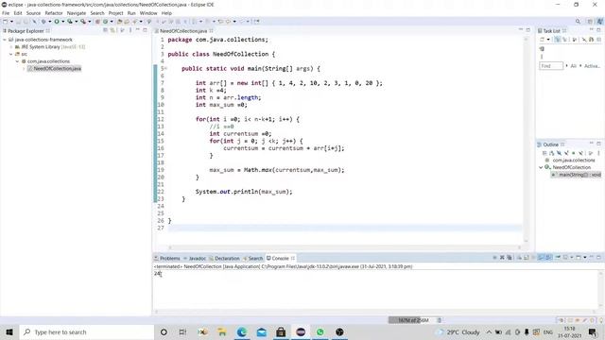Click the editor's vertical scrollbar

(526, 139)
